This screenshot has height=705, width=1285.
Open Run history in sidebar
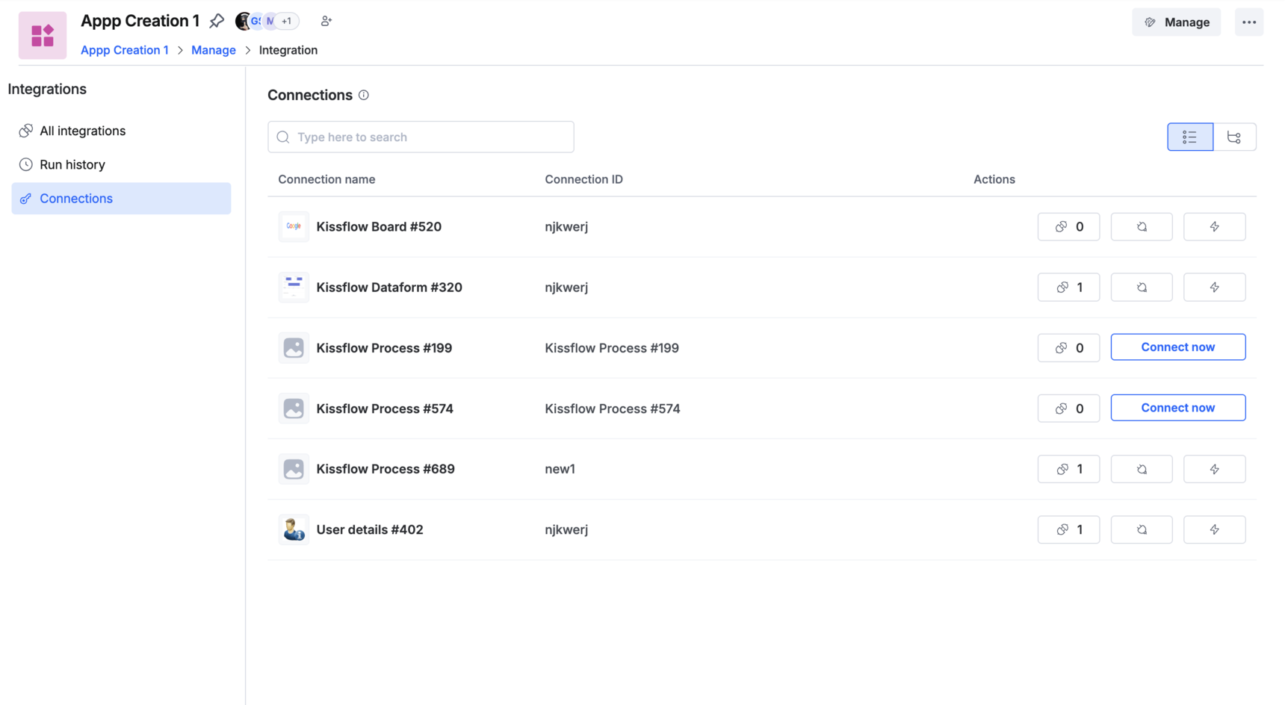121,164
